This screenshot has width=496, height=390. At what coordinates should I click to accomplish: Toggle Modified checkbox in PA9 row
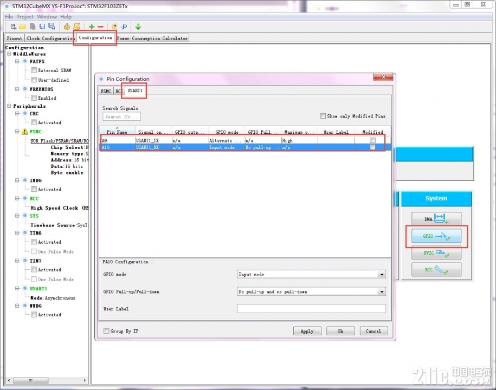372,140
